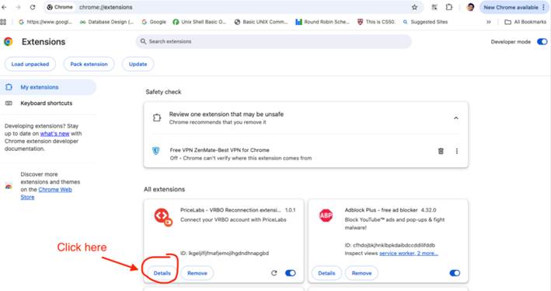The height and width of the screenshot is (291, 551).
Task: Click the browser forward arrow
Action: click(x=19, y=7)
